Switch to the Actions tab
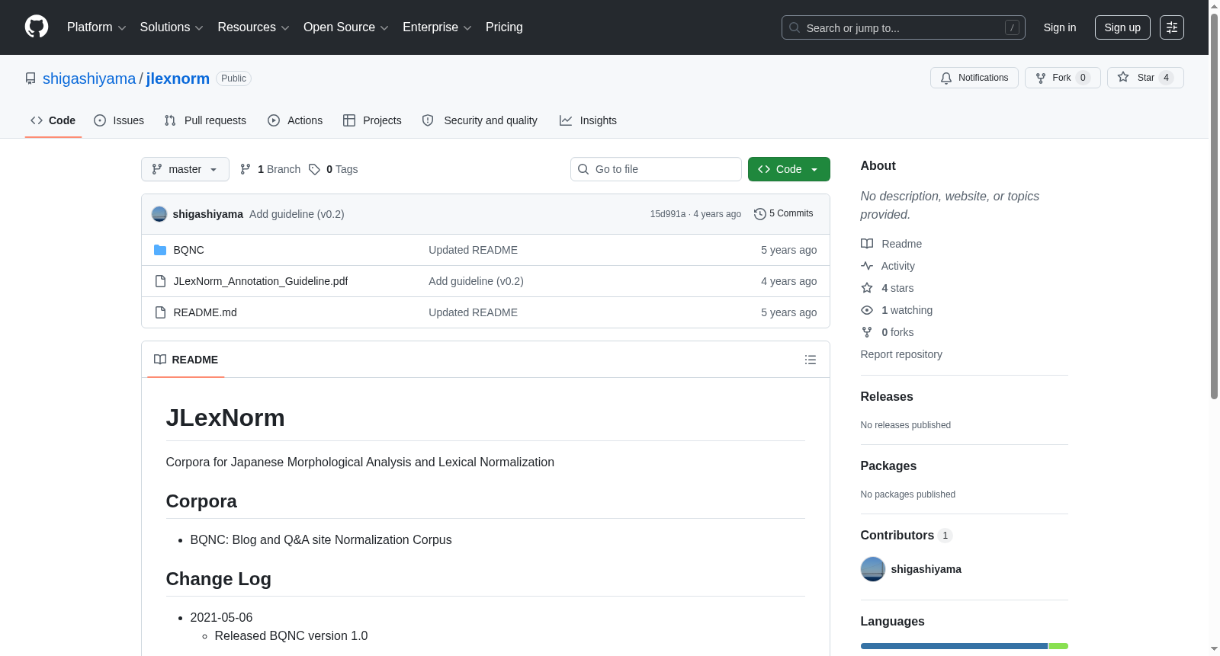This screenshot has width=1220, height=656. point(295,120)
